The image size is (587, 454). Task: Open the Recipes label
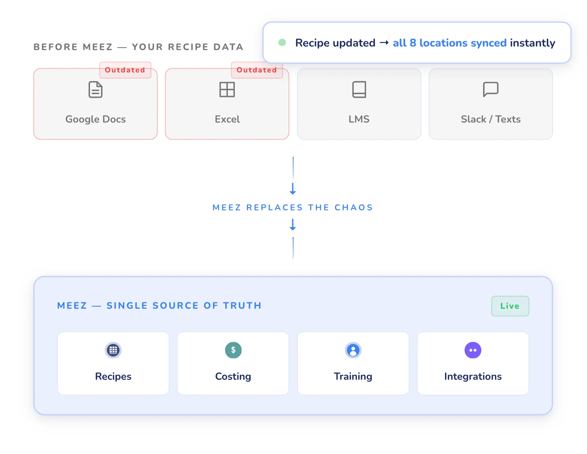[x=113, y=377]
